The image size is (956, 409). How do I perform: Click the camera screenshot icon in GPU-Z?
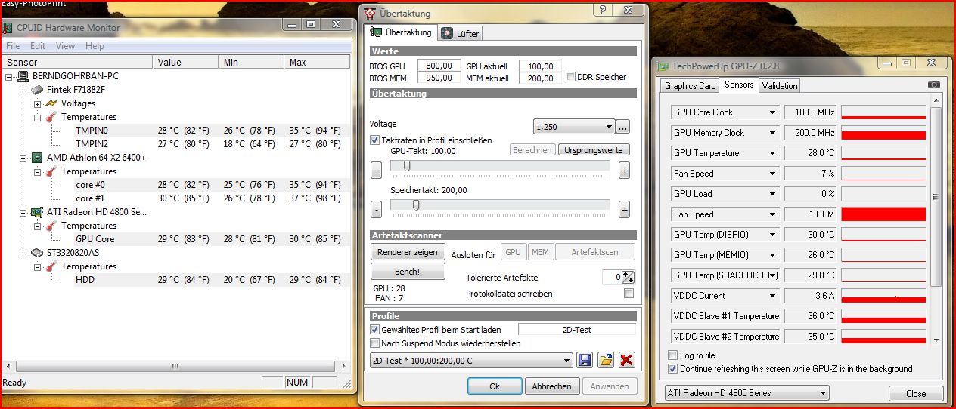934,85
